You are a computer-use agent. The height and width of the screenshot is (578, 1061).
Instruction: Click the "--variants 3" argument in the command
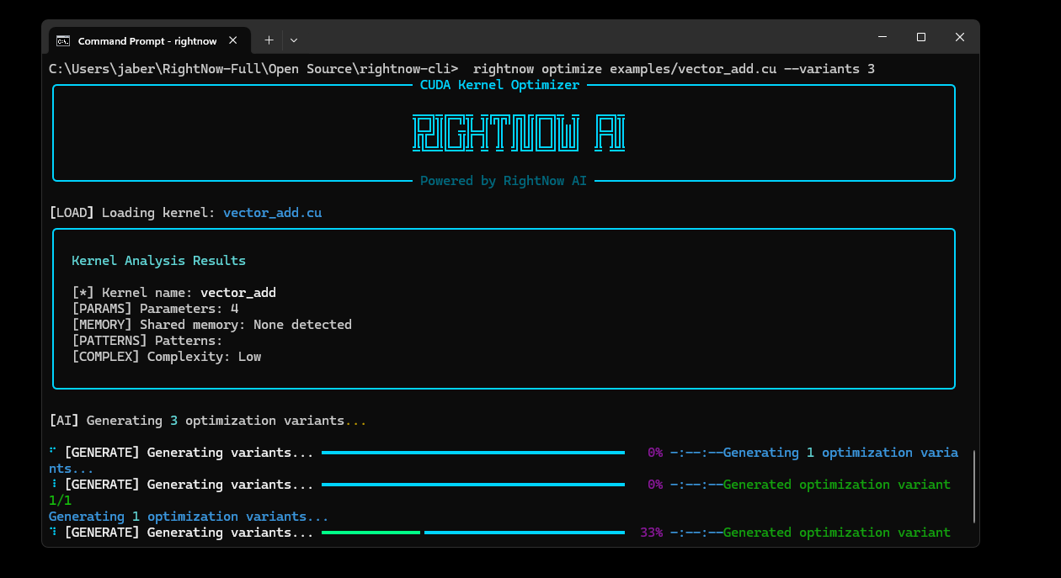point(829,69)
